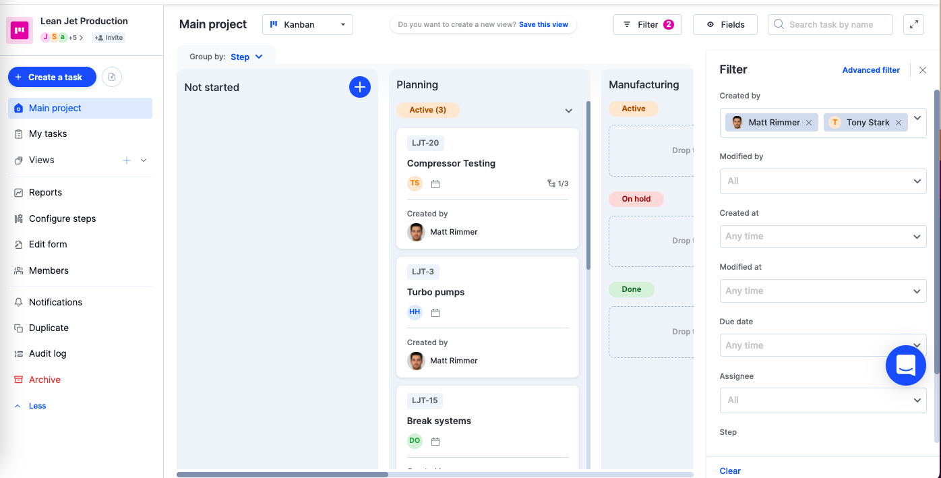Screen dimensions: 941x478
Task: Click calendar icon on Break systems card
Action: click(x=435, y=442)
